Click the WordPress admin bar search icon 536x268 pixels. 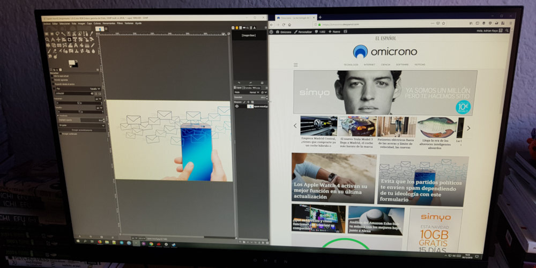tap(507, 31)
